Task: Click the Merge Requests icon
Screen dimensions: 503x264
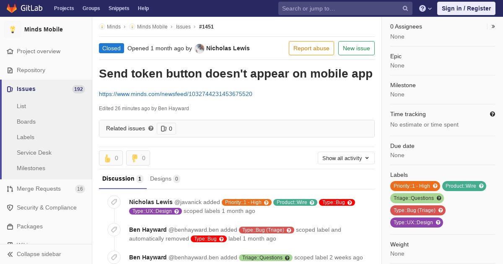Action: click(10, 189)
